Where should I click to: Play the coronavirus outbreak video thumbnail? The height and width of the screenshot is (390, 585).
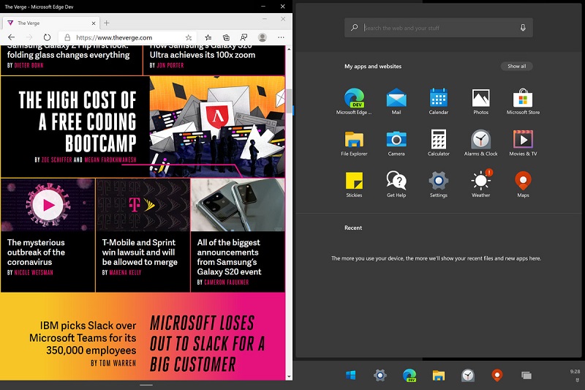48,205
